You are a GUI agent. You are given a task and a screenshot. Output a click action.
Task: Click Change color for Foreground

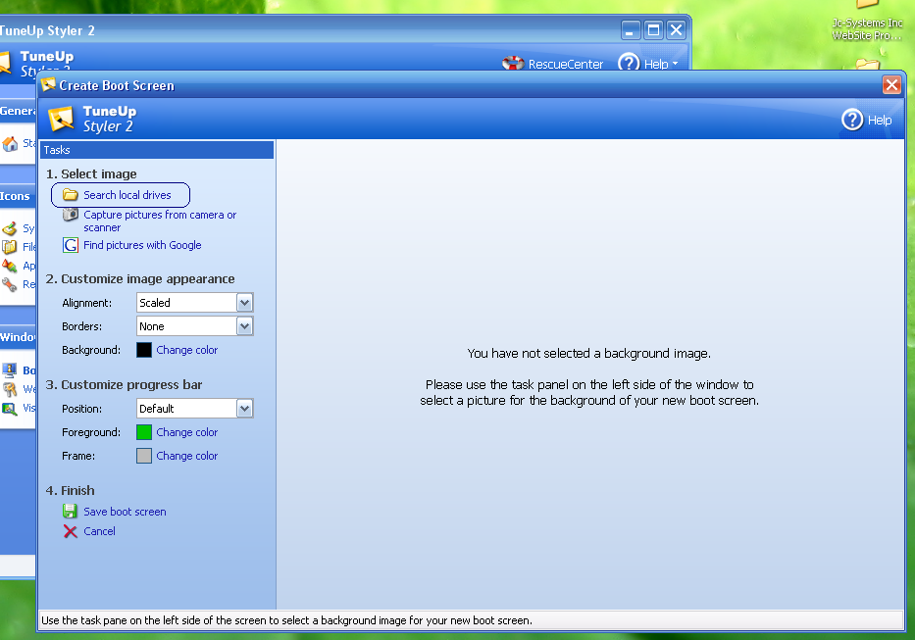pos(186,432)
